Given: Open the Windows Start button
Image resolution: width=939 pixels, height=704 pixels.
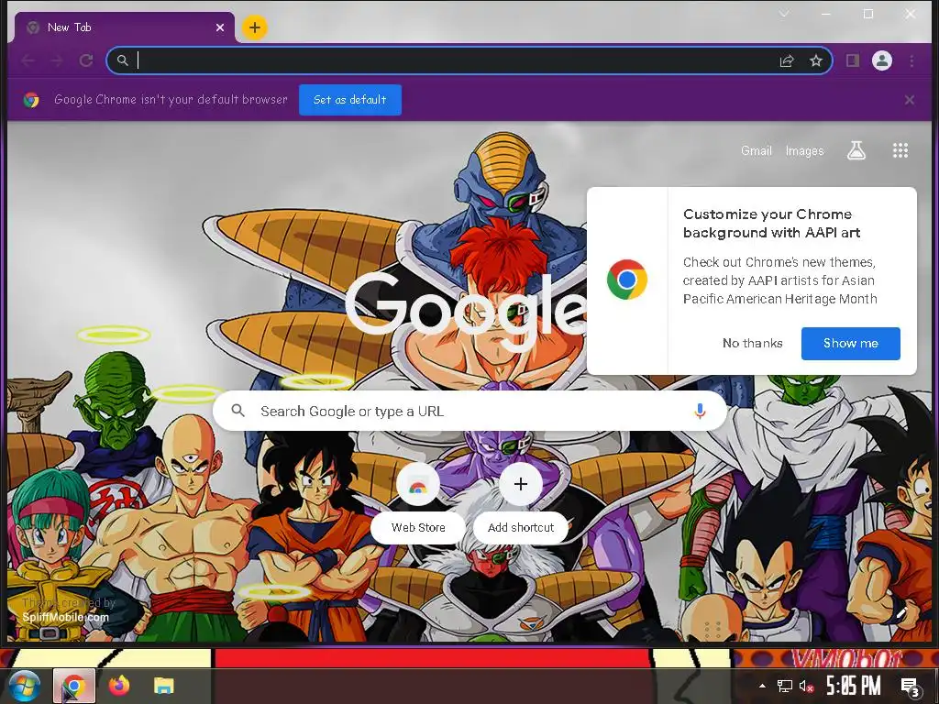Looking at the screenshot, I should click(24, 686).
